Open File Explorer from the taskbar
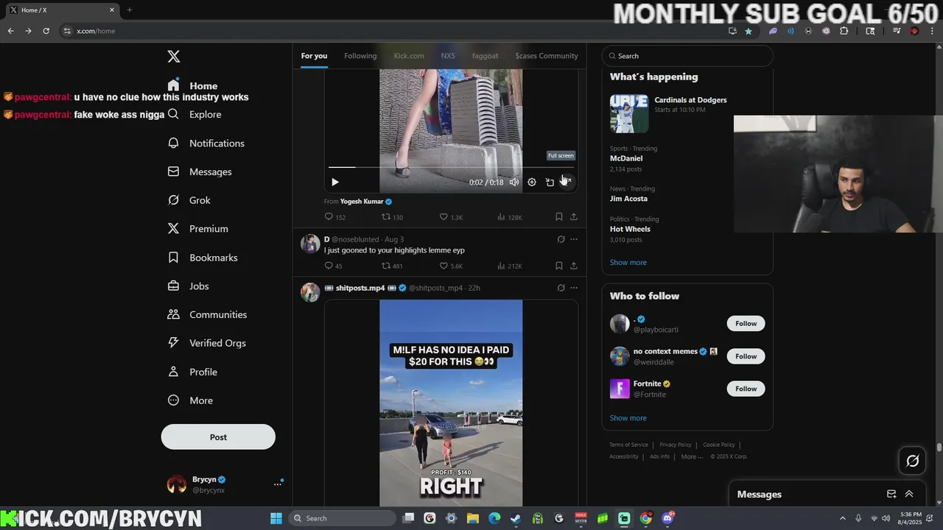 click(x=473, y=518)
